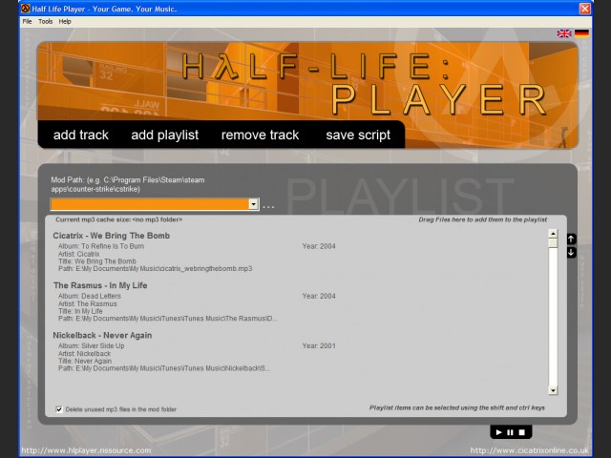Screen dimensions: 611x458
Task: Click the play button
Action: (498, 432)
